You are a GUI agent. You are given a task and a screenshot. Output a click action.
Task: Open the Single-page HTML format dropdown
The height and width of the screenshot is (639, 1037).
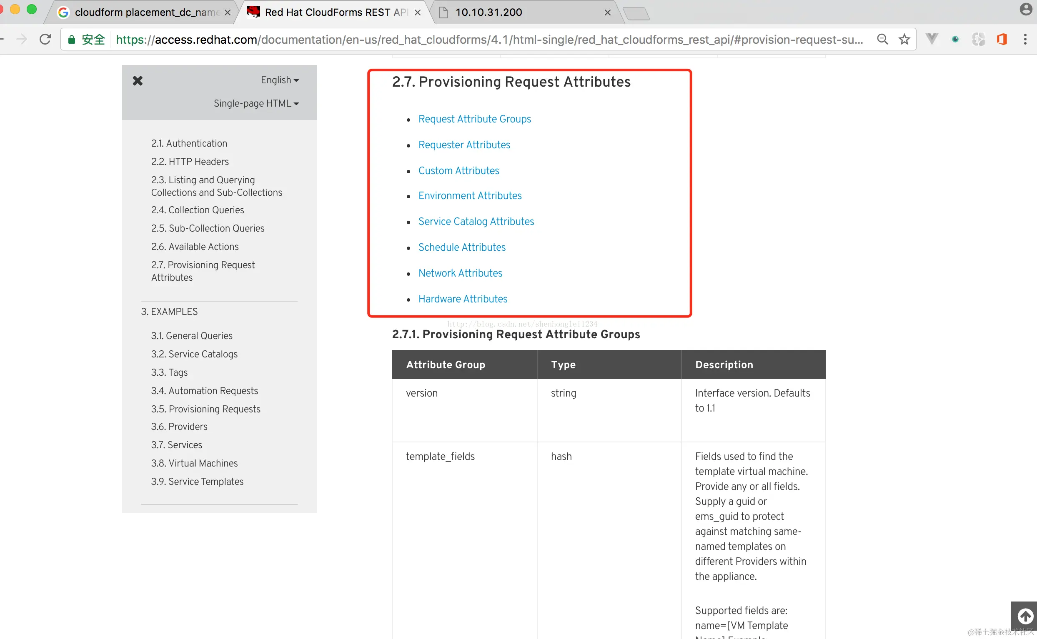click(x=256, y=104)
